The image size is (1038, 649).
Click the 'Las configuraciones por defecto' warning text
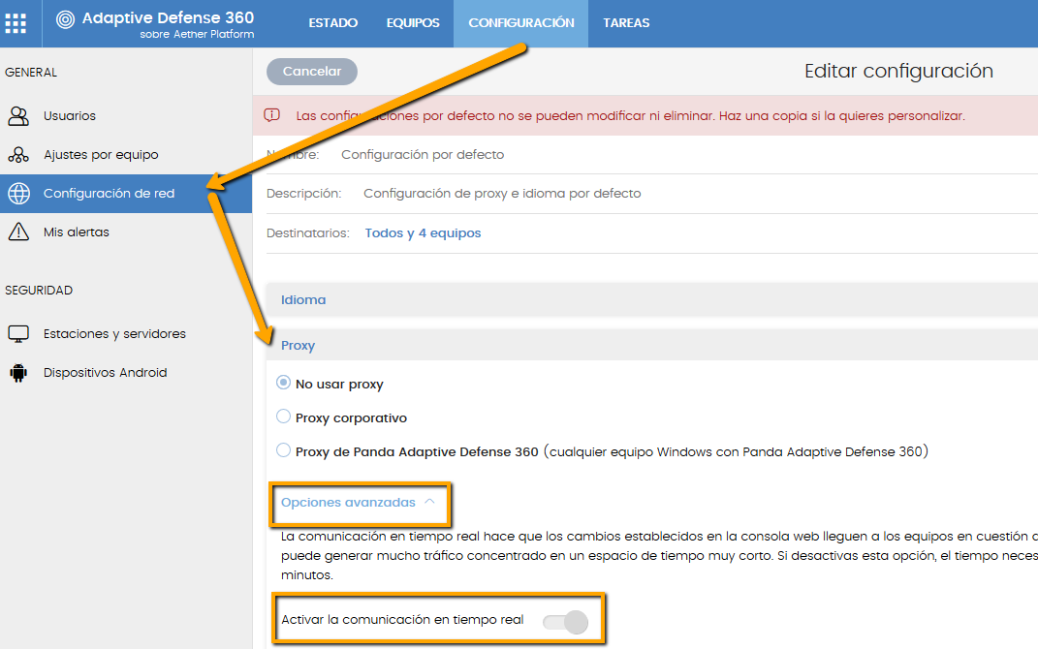(x=630, y=116)
